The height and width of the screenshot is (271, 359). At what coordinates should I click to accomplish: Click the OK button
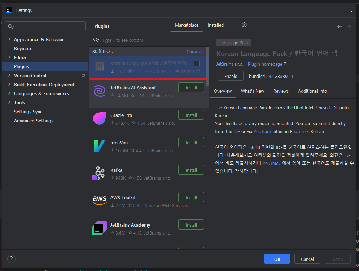(277, 259)
